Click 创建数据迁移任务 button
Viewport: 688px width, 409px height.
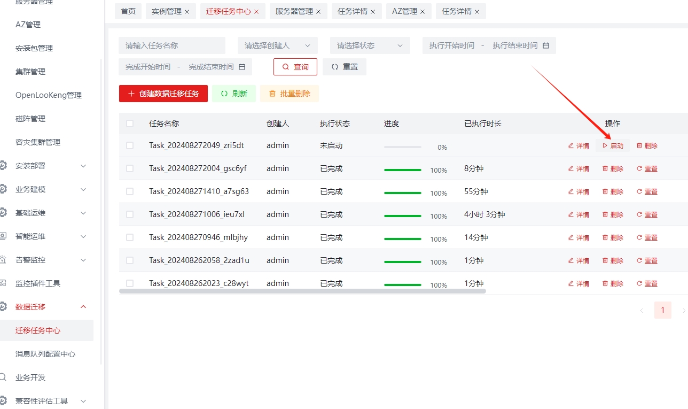[163, 94]
